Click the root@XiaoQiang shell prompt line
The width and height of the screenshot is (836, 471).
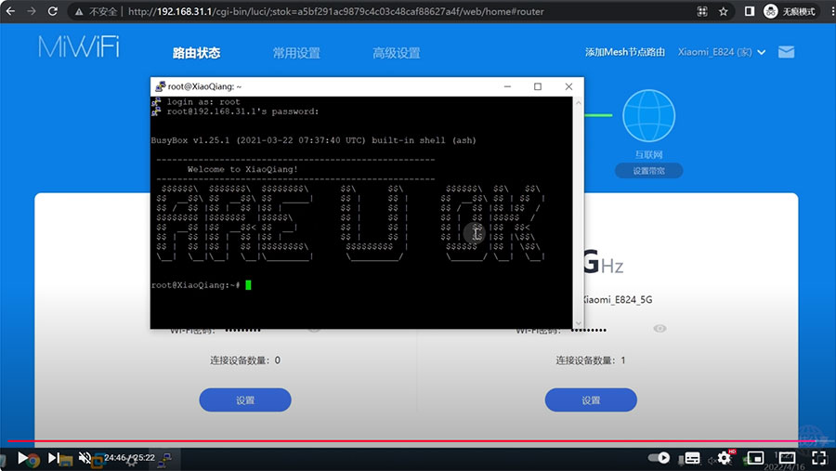point(202,285)
